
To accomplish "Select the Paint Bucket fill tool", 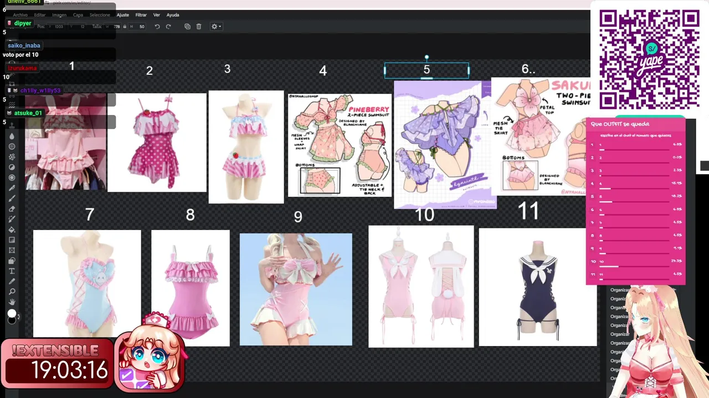I will pos(12,229).
